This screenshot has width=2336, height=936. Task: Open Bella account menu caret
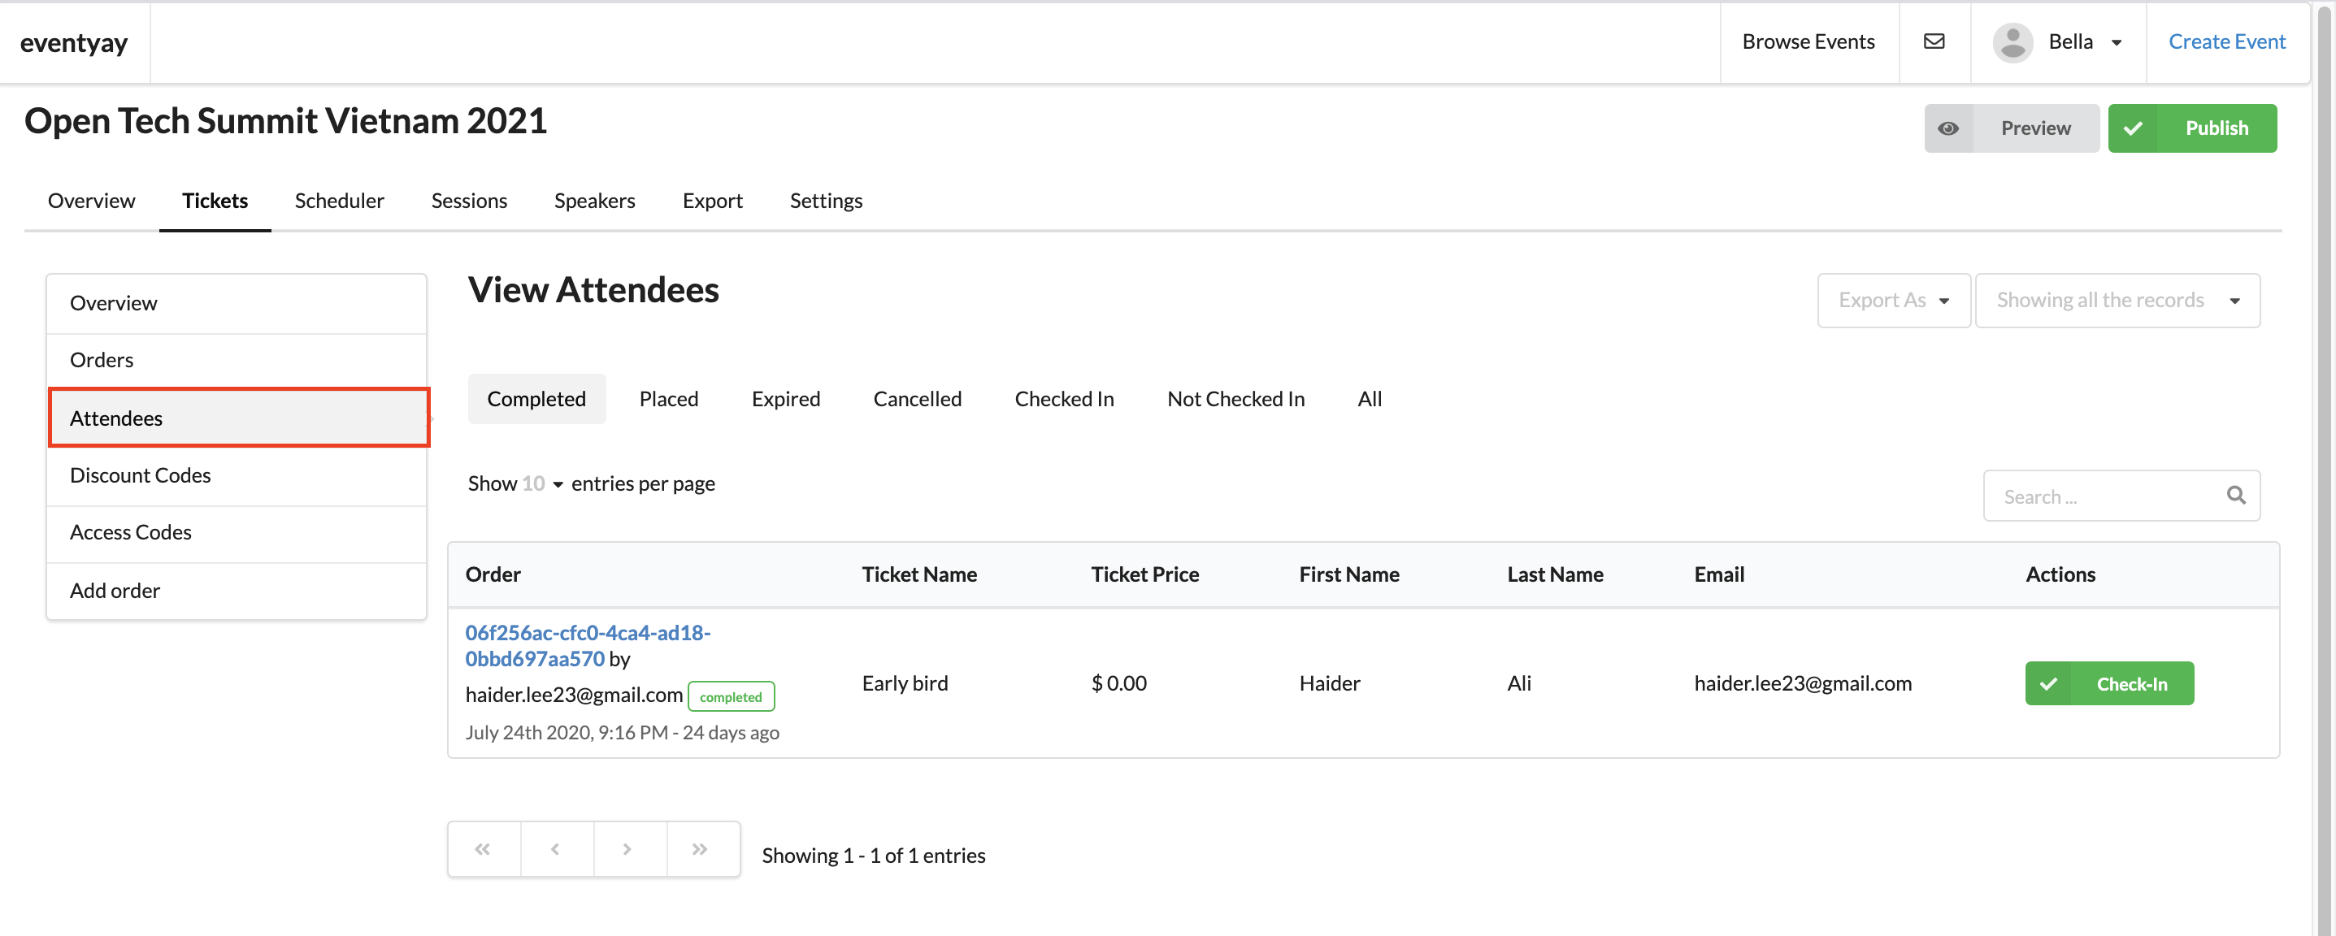coord(2117,42)
